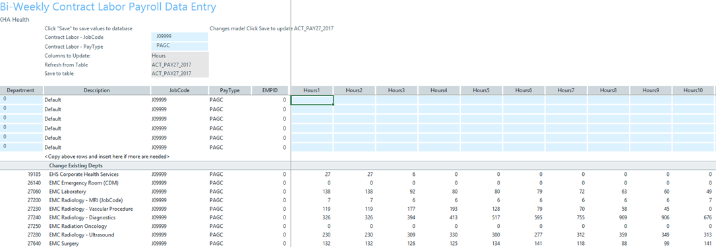Select the Hours4 column header

(x=439, y=90)
